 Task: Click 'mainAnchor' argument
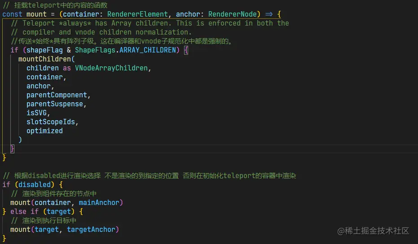point(99,203)
